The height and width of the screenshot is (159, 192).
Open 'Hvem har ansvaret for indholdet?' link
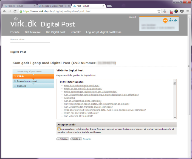point(81,113)
